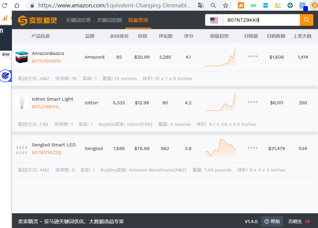Click the 价格 column header
This screenshot has width=318, height=228.
coord(143,36)
